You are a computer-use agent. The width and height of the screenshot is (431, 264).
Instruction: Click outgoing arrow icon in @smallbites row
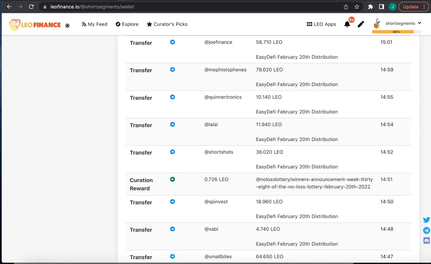(x=172, y=257)
